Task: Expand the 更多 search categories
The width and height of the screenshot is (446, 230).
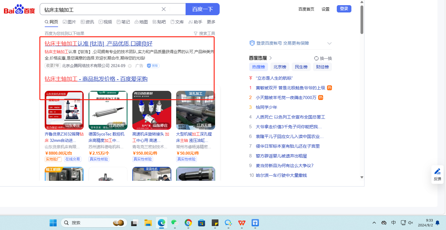Action: pyautogui.click(x=211, y=22)
